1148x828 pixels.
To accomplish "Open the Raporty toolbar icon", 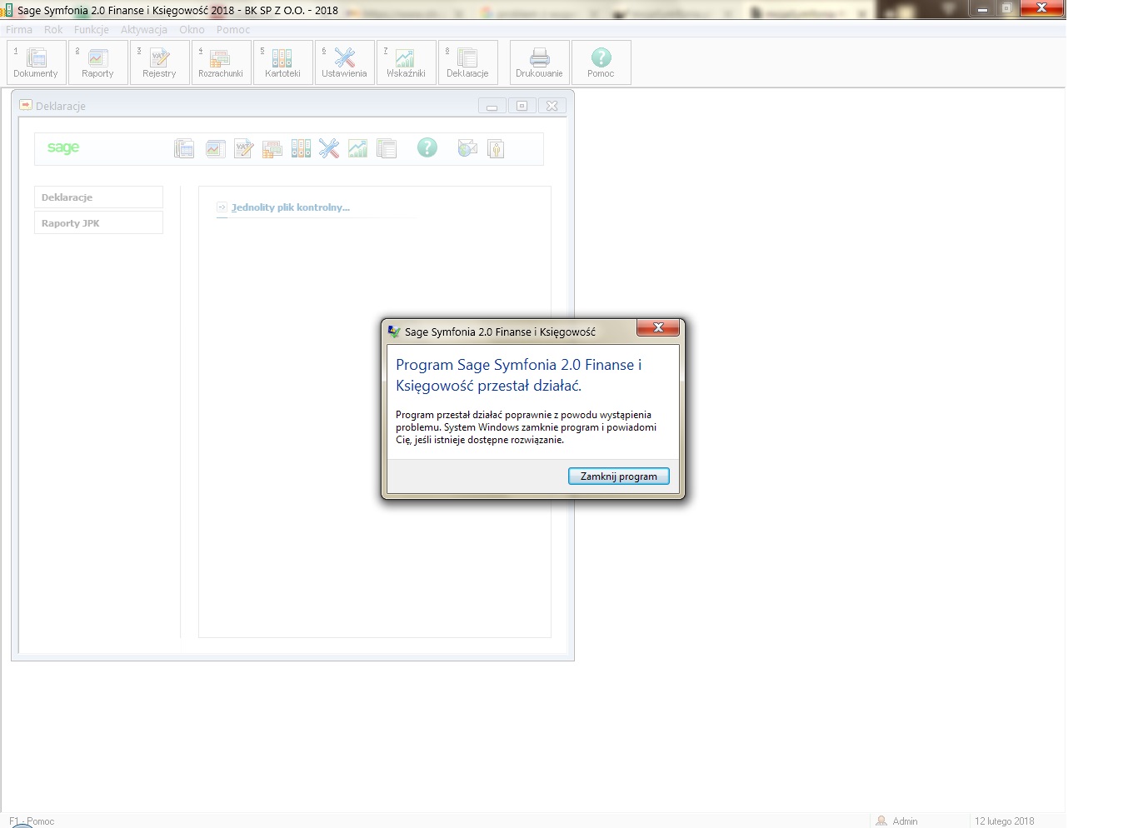I will (97, 62).
